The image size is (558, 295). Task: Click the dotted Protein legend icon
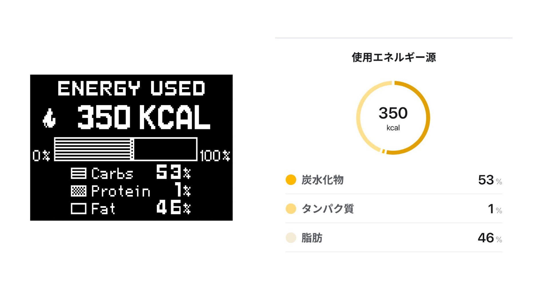coord(78,191)
